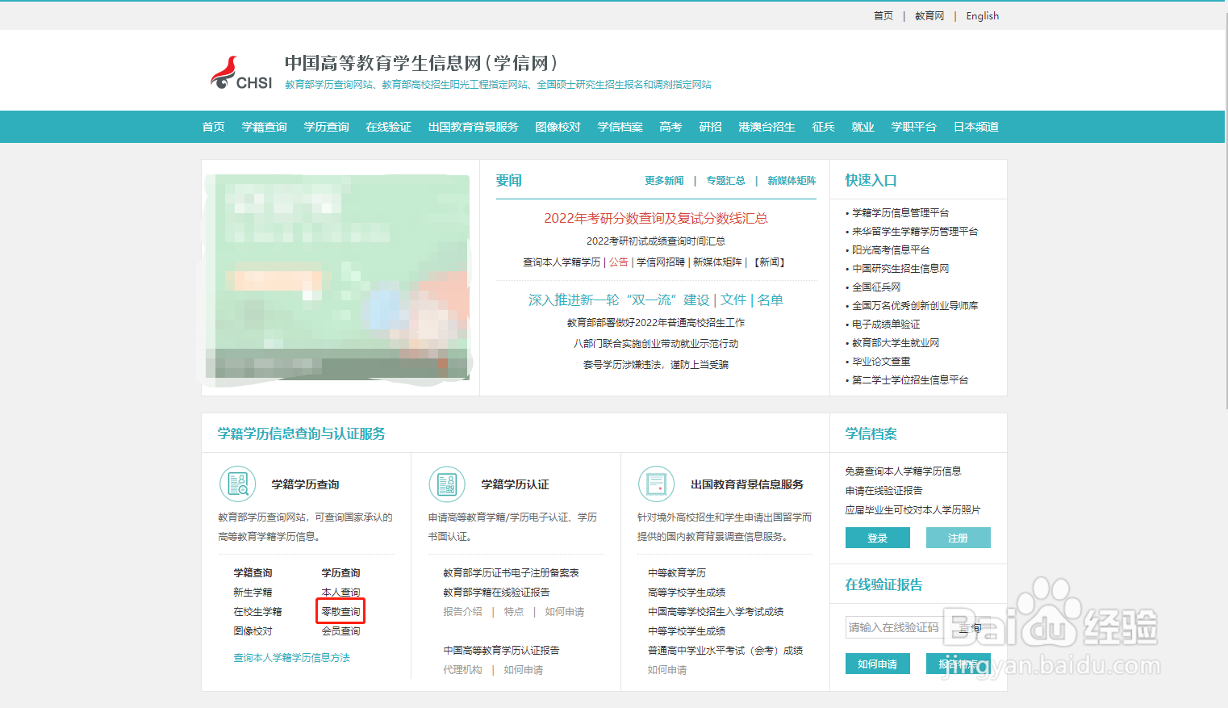This screenshot has width=1228, height=708.
Task: Open 中国高等教育学历认证报告 link
Action: click(x=501, y=651)
